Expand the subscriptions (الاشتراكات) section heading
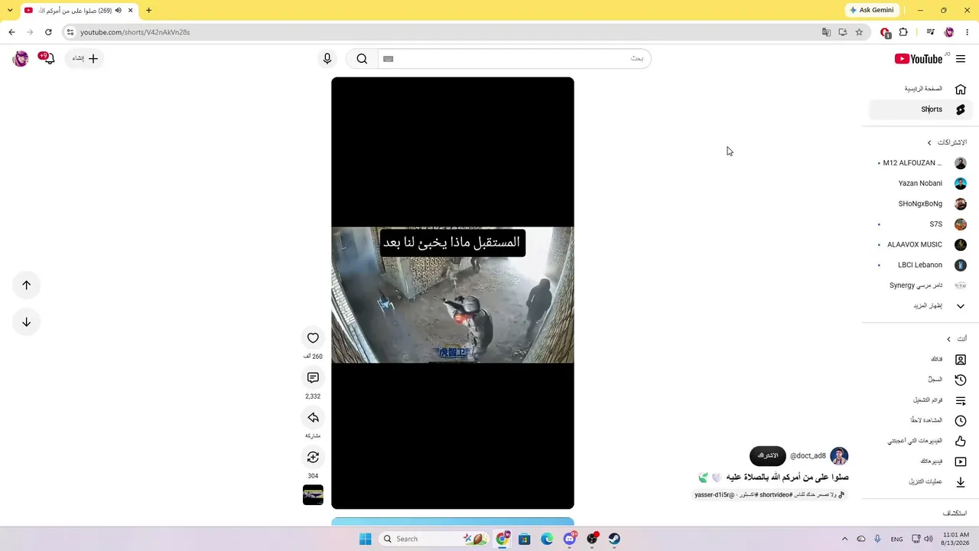 click(947, 142)
